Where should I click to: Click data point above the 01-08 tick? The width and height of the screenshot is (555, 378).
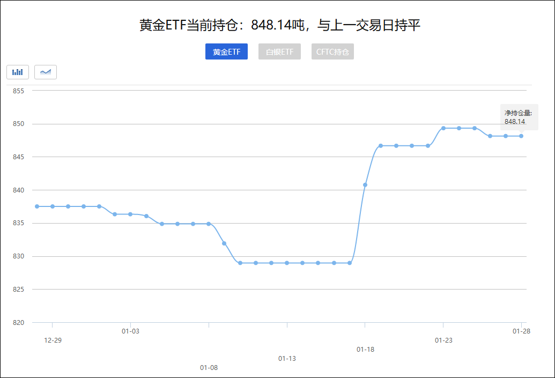[x=209, y=224]
